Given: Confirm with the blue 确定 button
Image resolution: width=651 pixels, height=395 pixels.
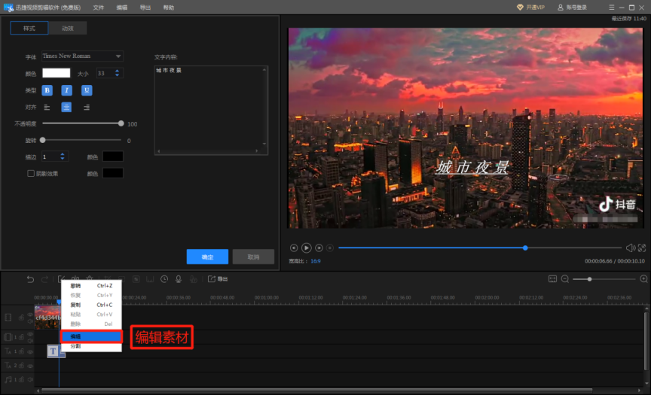Looking at the screenshot, I should 208,257.
